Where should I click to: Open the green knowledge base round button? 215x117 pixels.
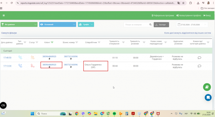(x=207, y=87)
